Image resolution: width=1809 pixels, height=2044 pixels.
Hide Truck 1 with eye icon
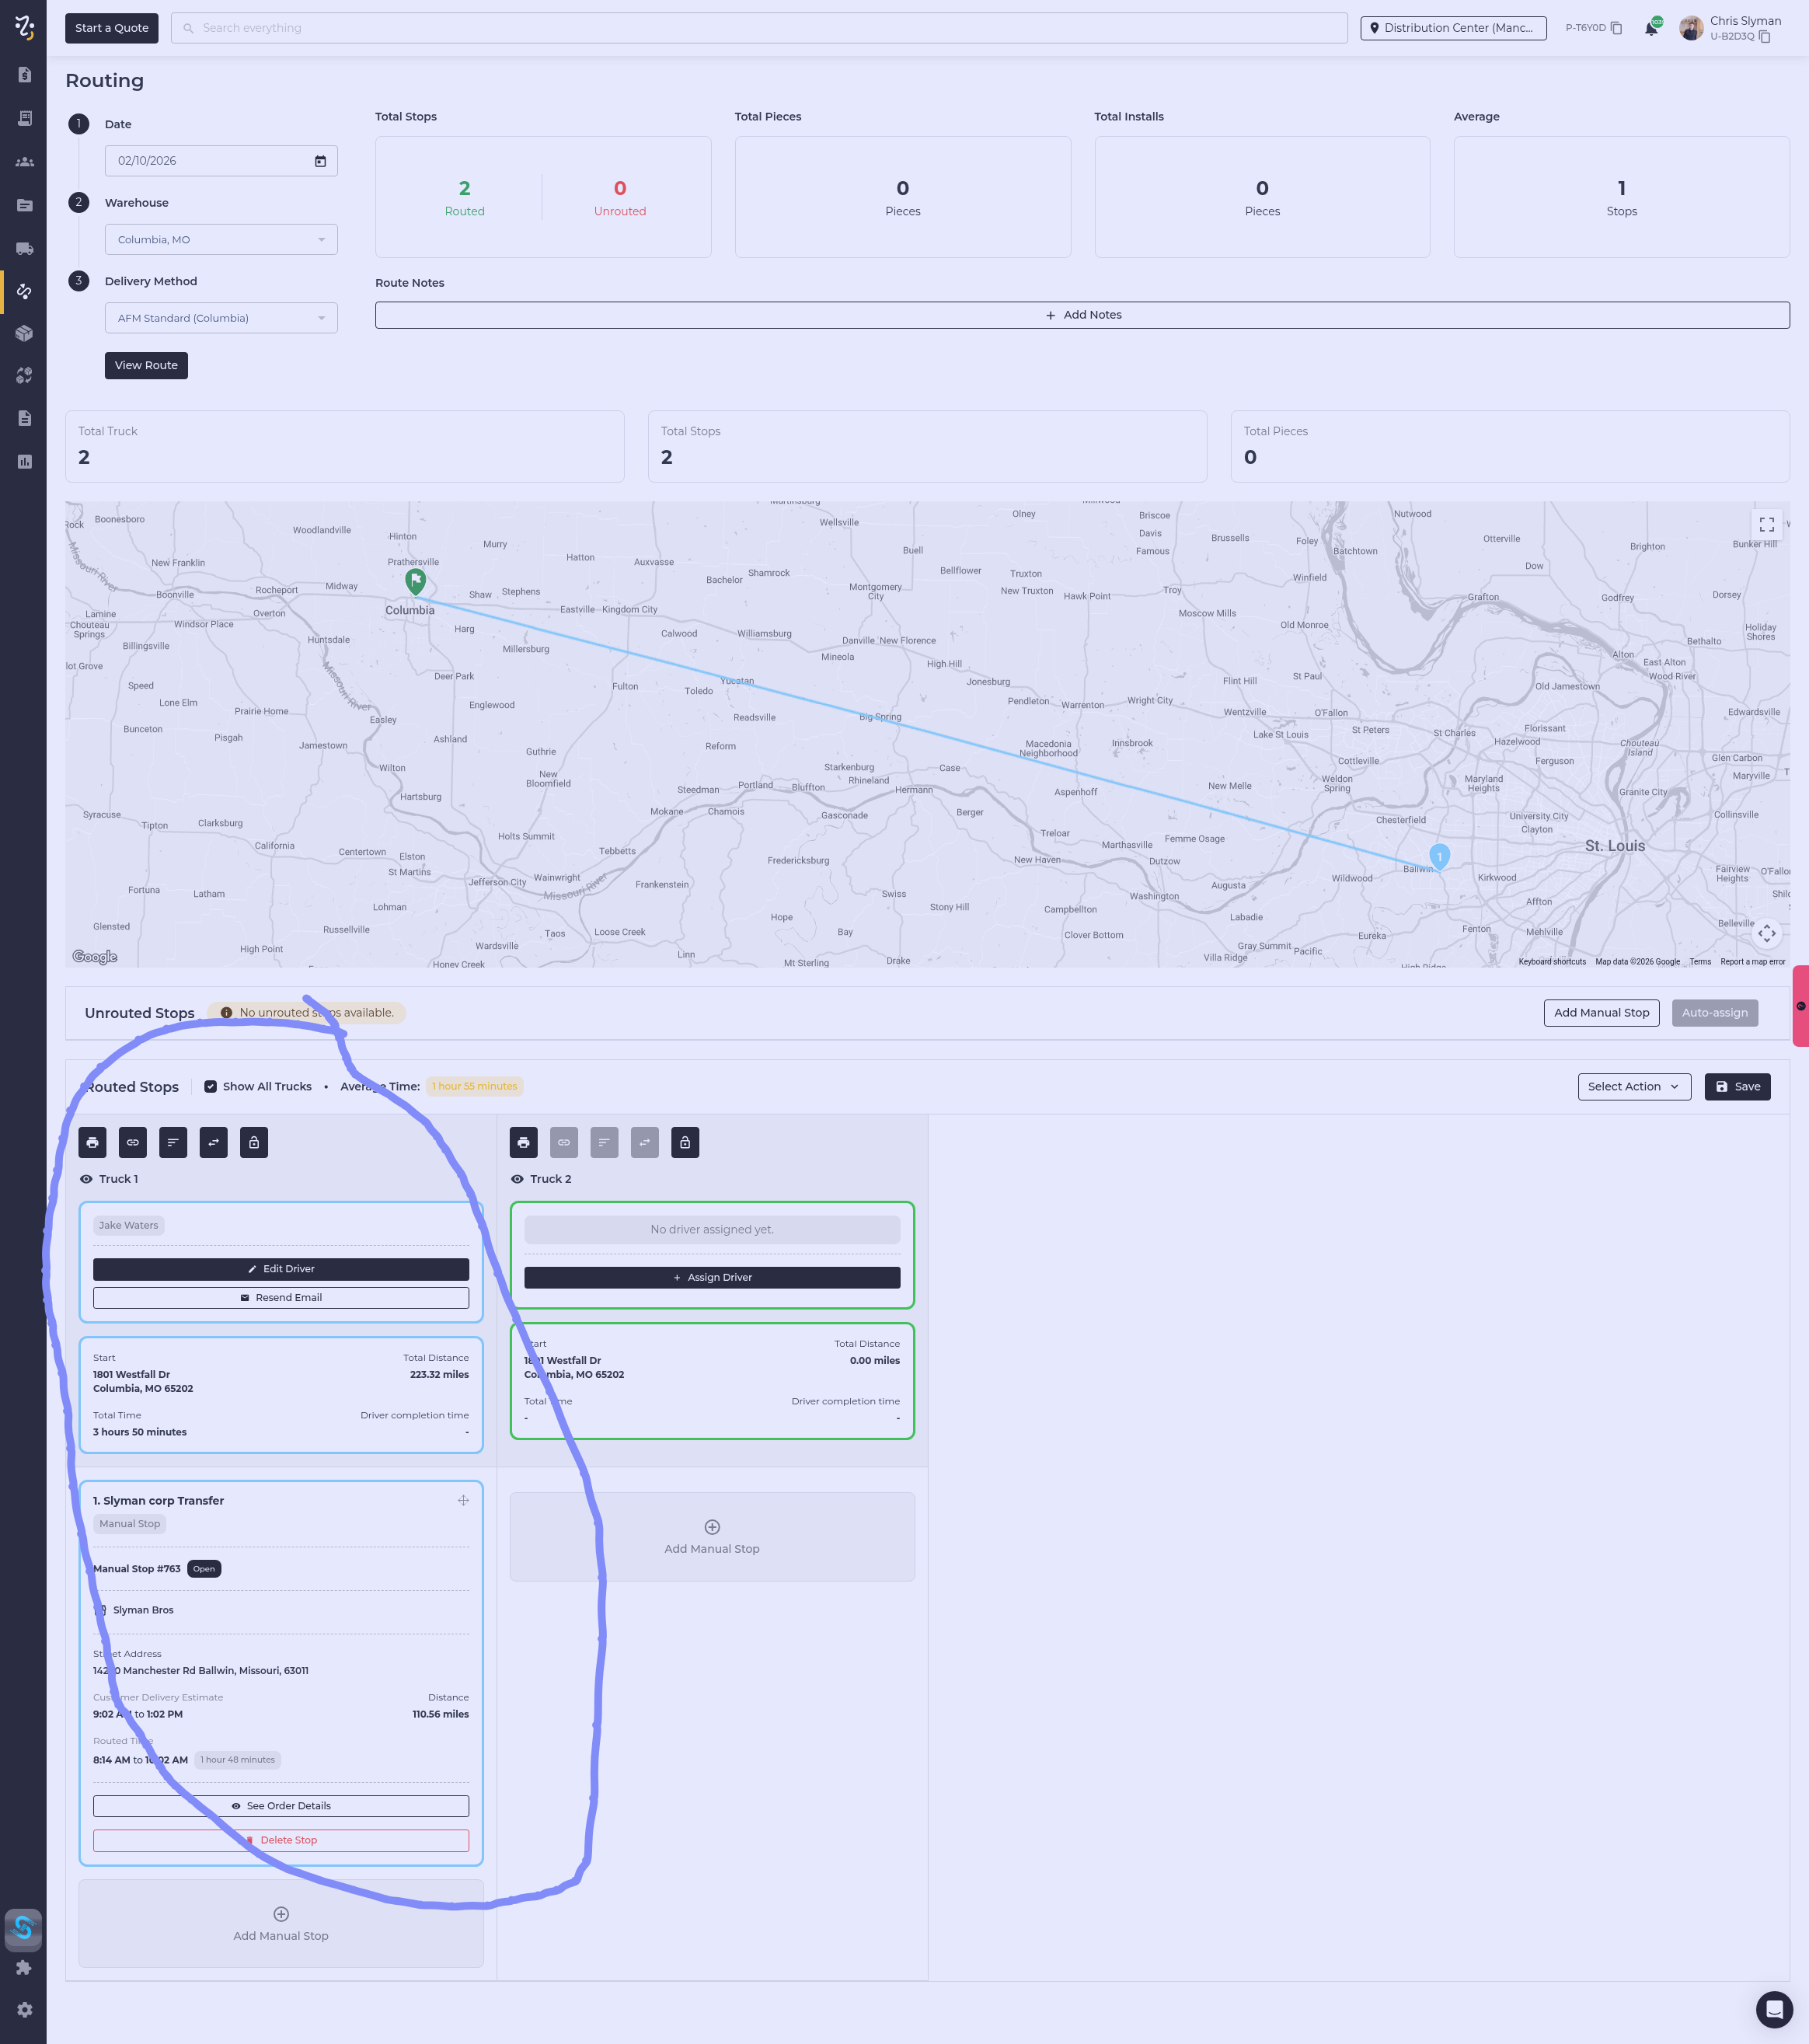coord(86,1179)
